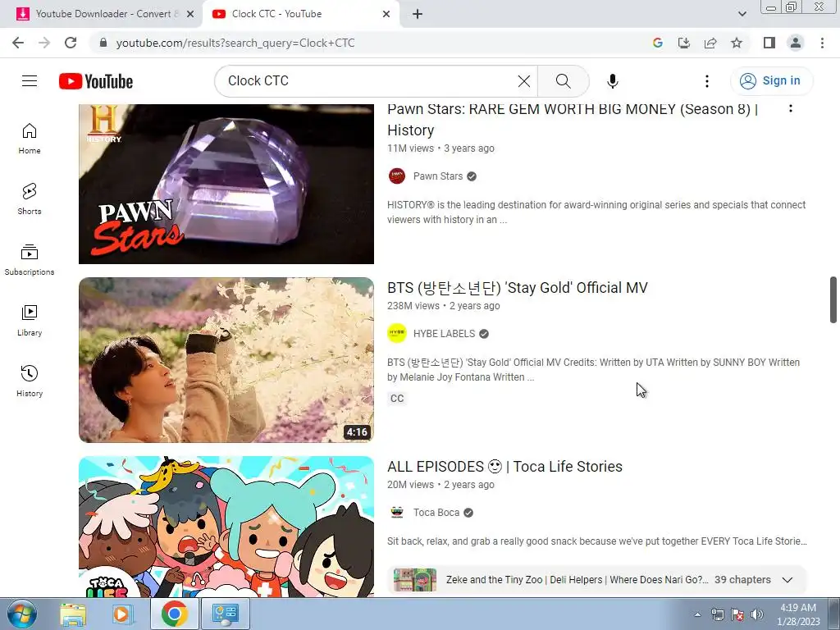Select the Clock CTC - YouTube tab
This screenshot has height=630, width=840.
pyautogui.click(x=300, y=14)
